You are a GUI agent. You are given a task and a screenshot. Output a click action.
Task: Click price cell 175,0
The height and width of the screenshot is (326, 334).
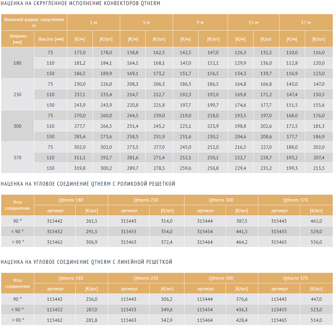[80, 52]
